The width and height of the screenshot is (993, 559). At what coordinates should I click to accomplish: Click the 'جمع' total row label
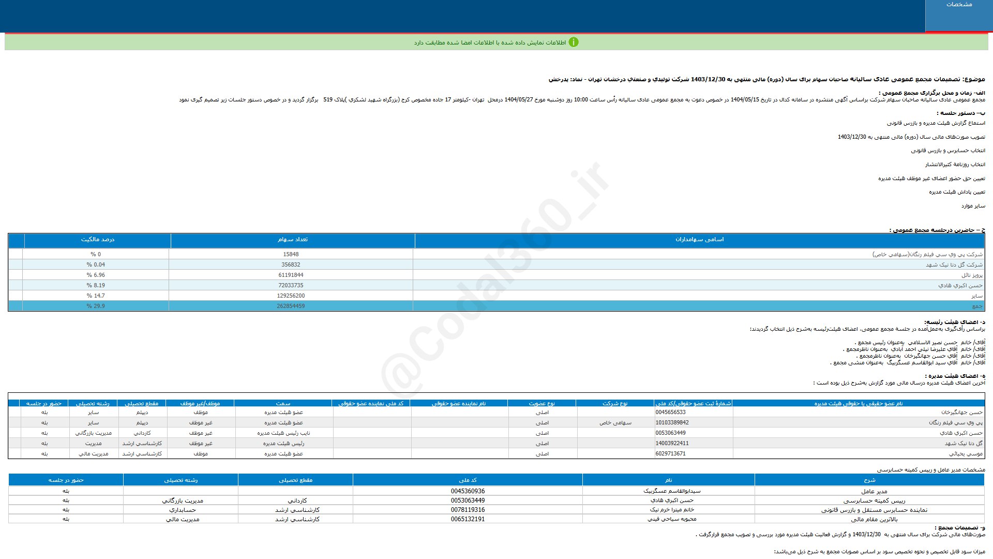point(977,306)
